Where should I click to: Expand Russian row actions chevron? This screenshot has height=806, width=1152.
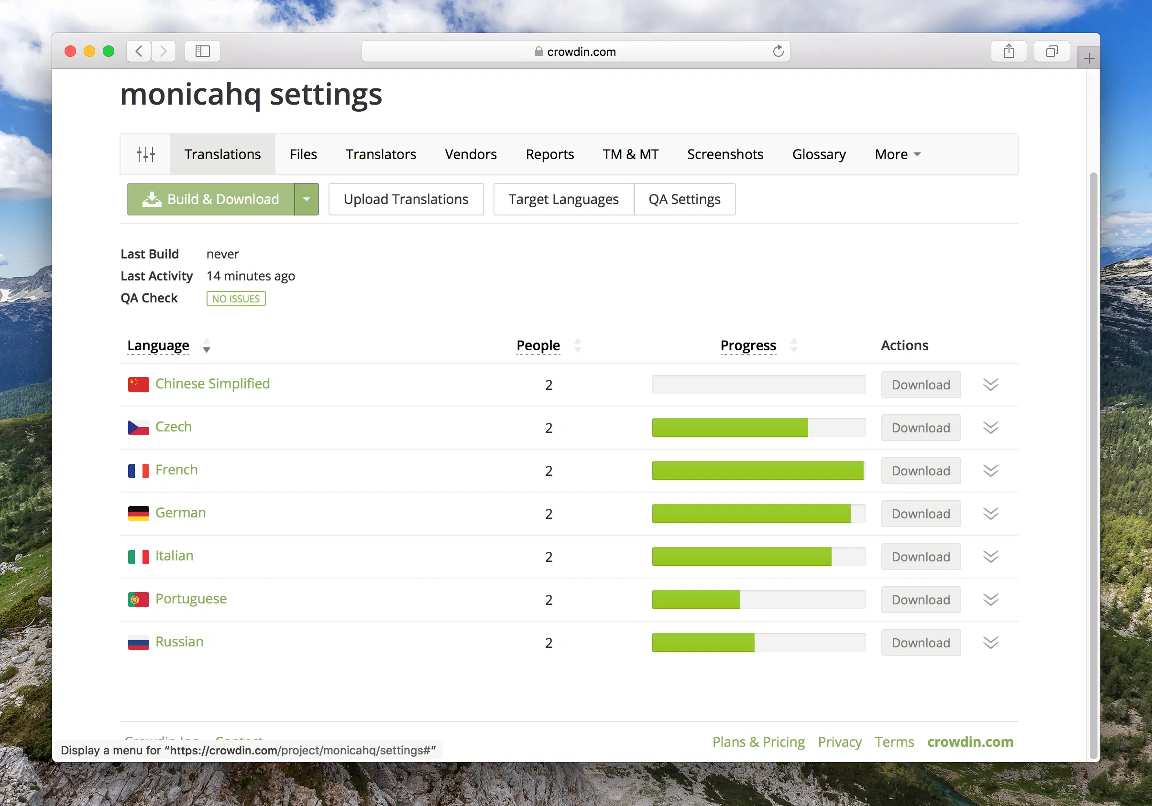(x=990, y=643)
